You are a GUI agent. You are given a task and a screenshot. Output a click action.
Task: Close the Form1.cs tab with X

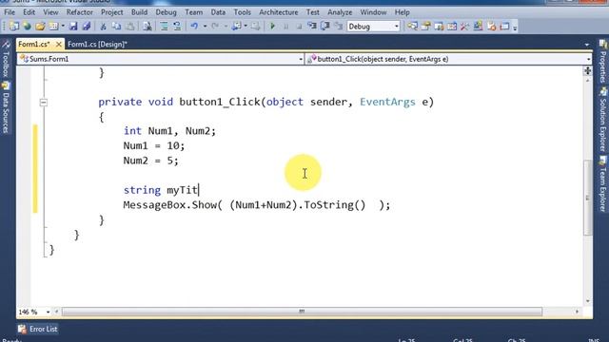[x=59, y=45]
